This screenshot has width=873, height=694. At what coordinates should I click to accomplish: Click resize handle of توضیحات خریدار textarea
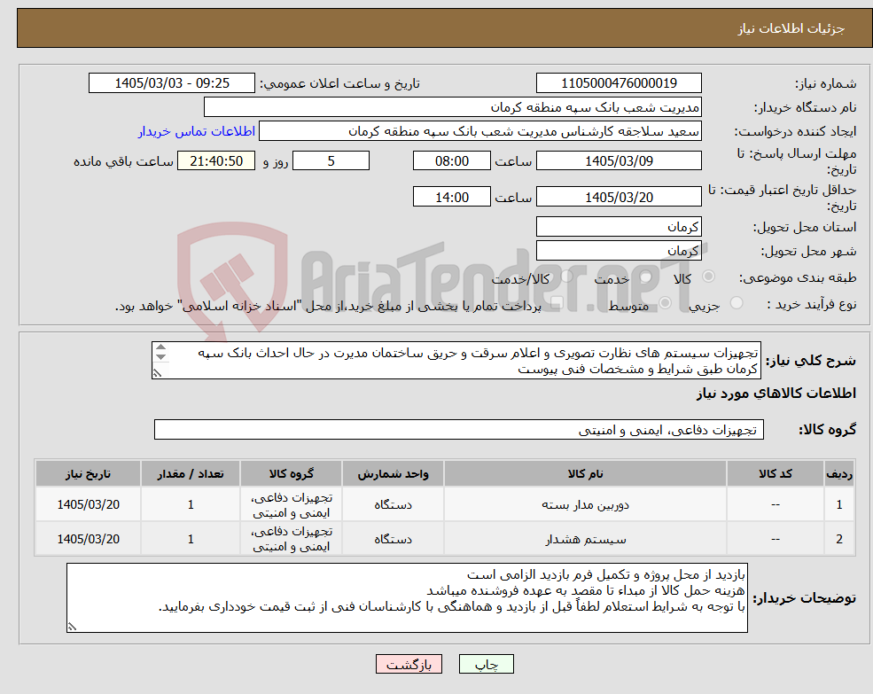(x=72, y=627)
